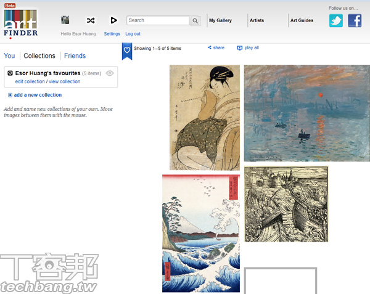The width and height of the screenshot is (370, 294).
Task: Open the Art Guides menu
Action: pos(302,20)
